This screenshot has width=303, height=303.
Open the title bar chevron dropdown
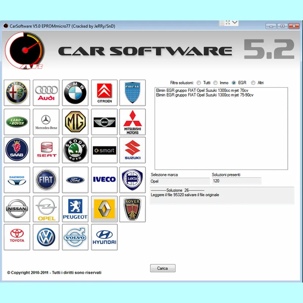point(235,22)
